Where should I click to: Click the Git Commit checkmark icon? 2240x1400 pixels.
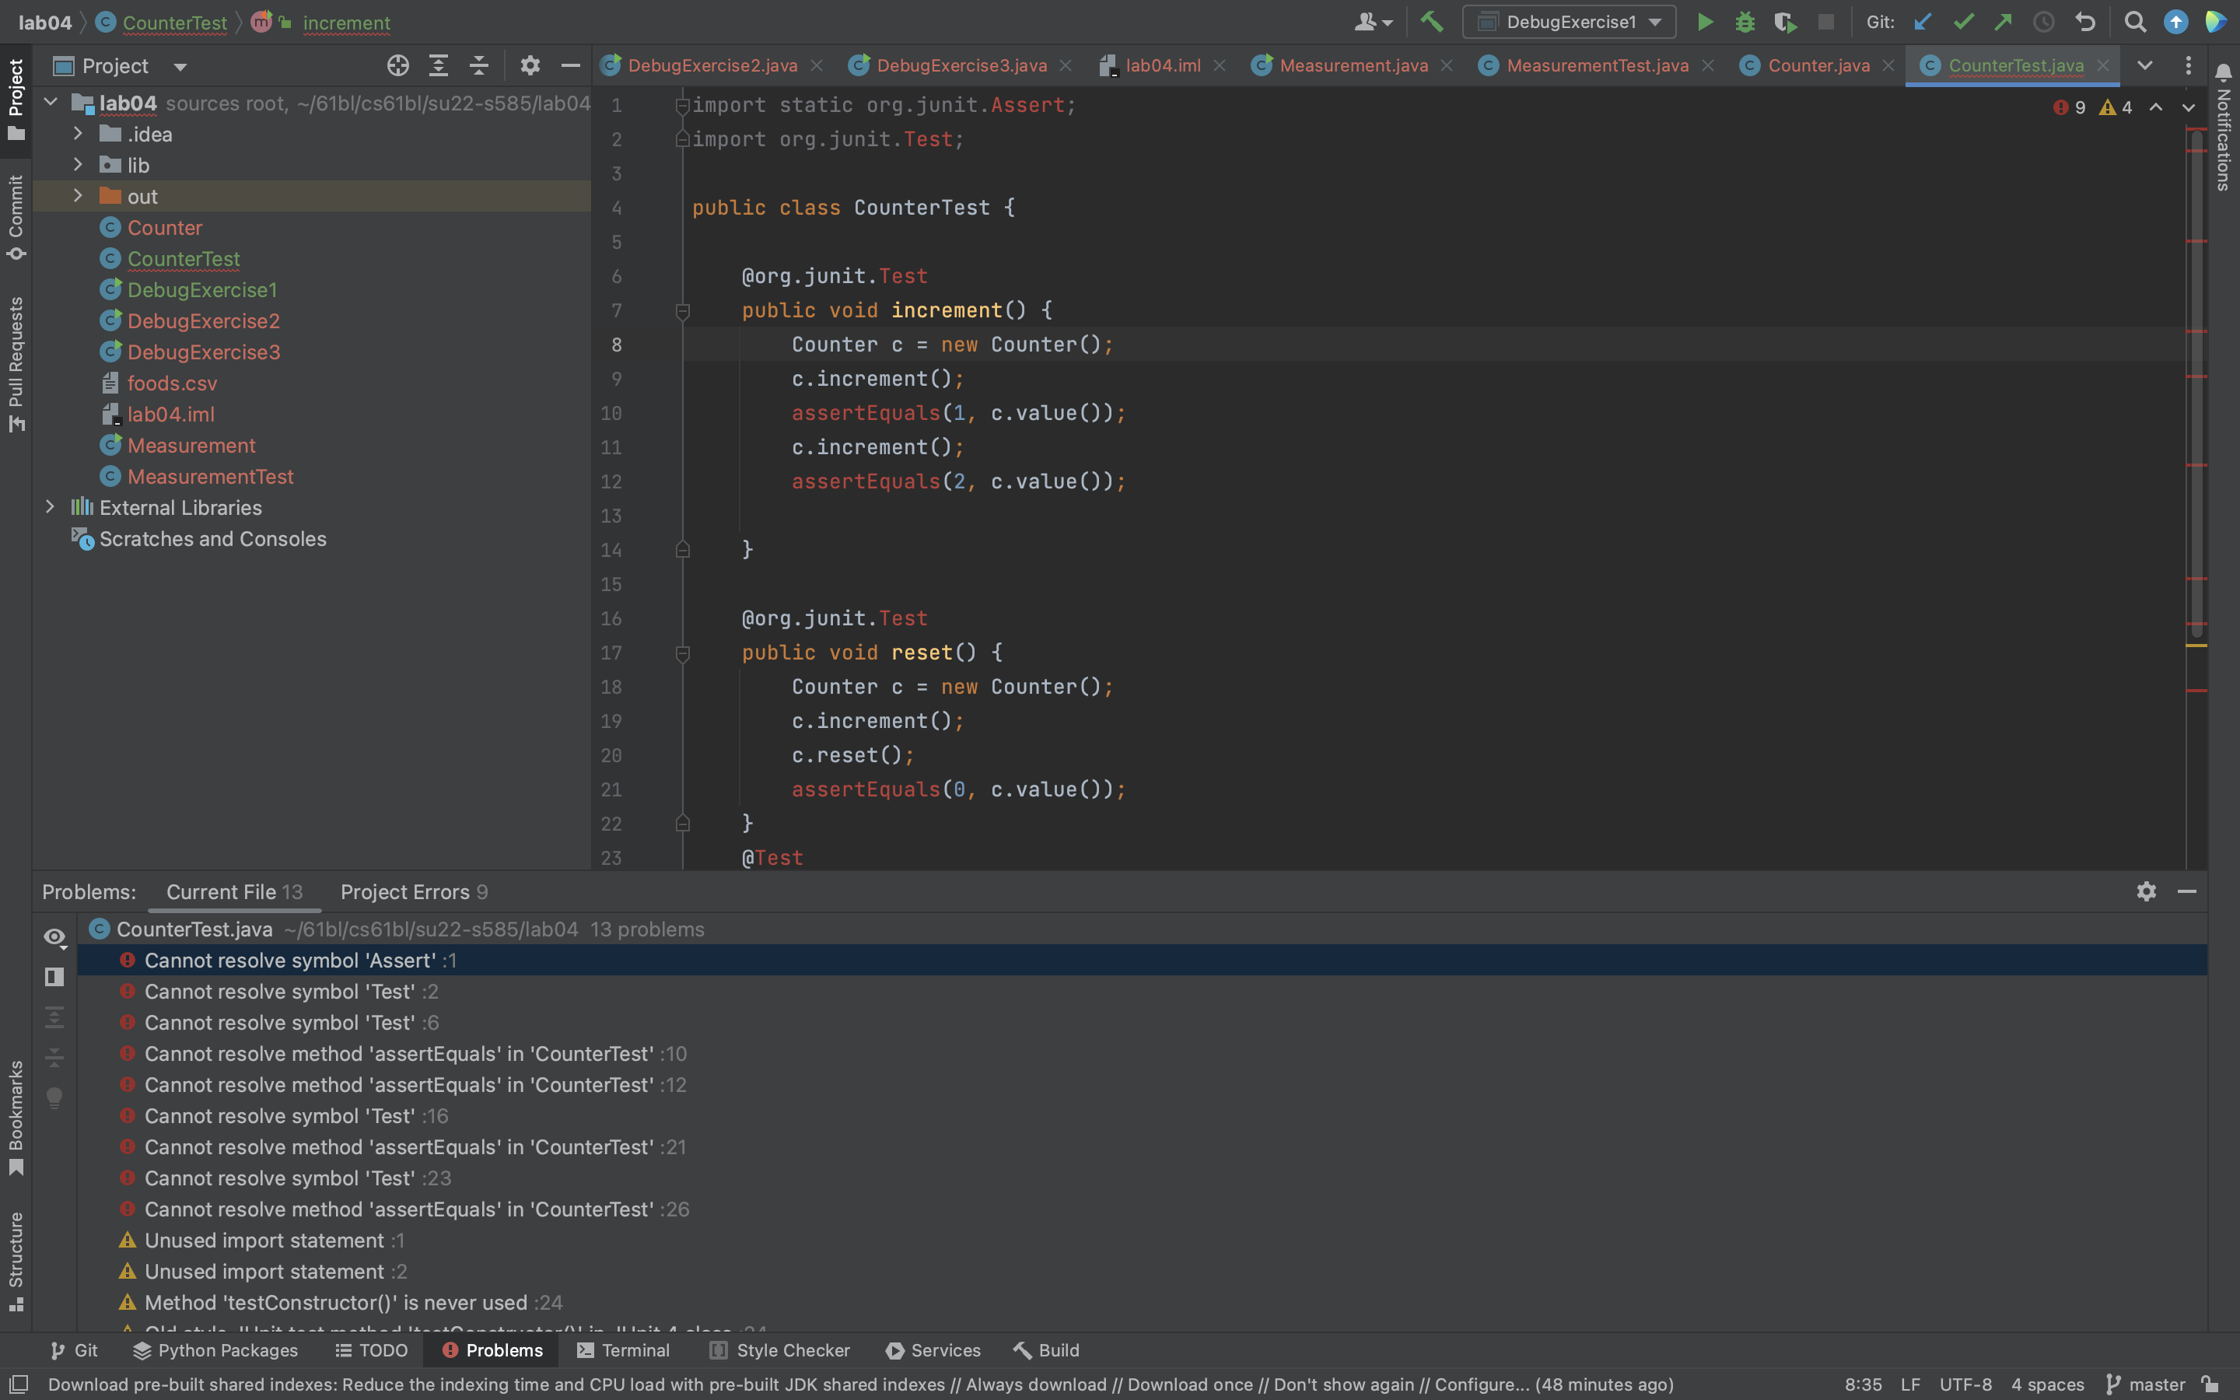pos(1963,23)
